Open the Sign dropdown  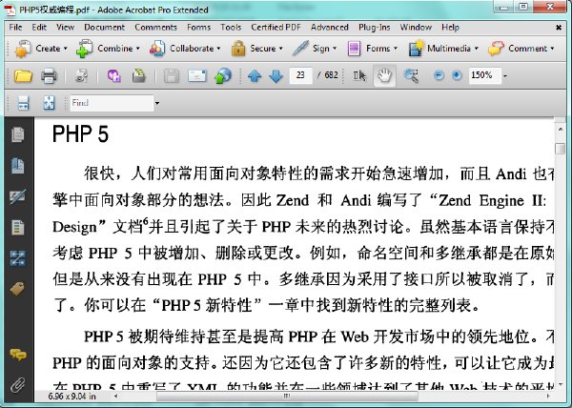[315, 49]
